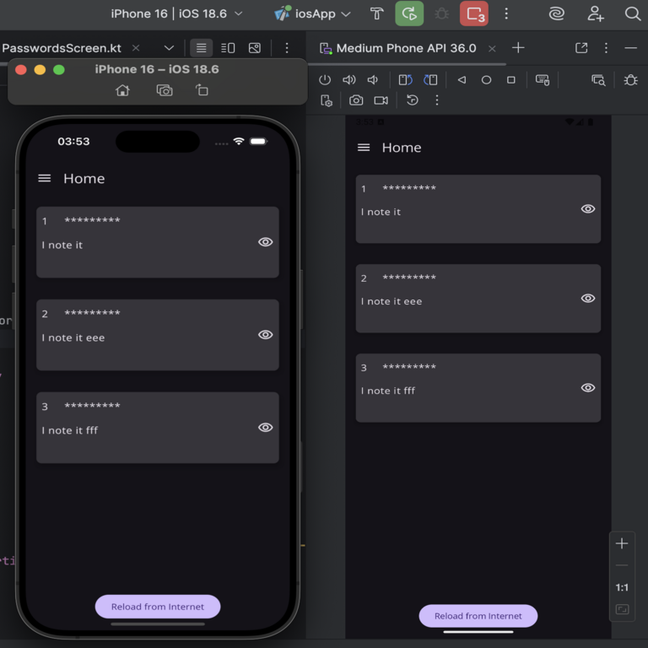
Task: Open the emulator in a separate window
Action: tap(581, 48)
